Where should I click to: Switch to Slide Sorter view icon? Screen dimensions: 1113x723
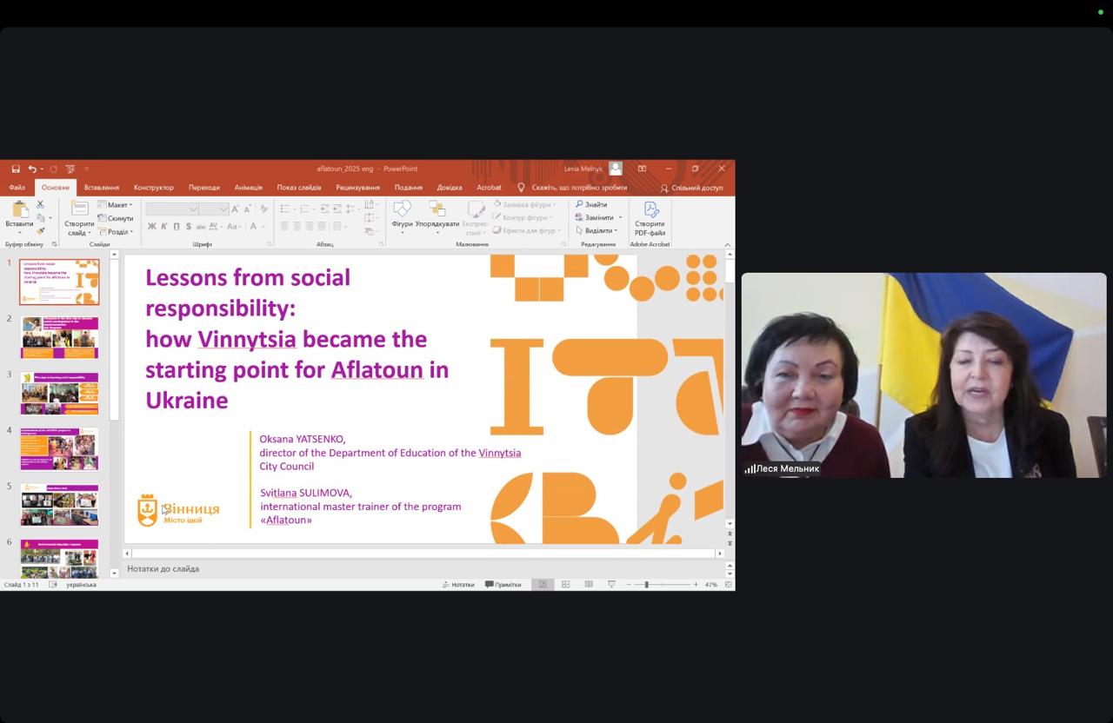pos(565,585)
